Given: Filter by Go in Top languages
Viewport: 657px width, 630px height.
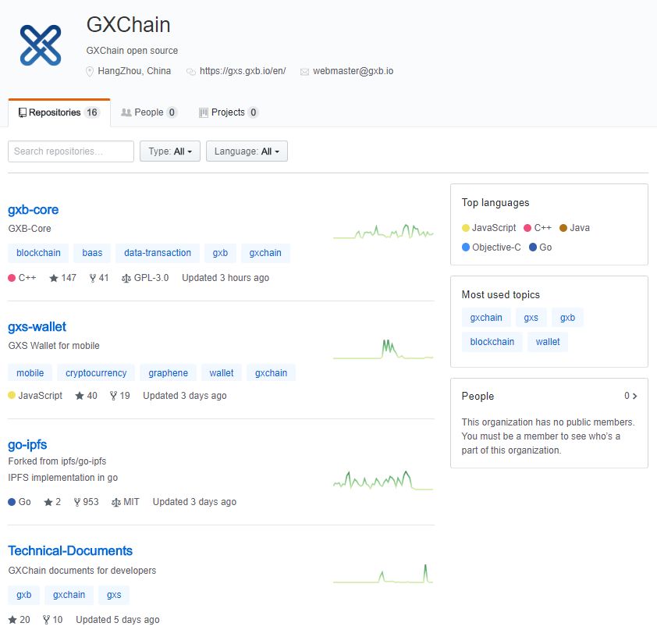Looking at the screenshot, I should (x=540, y=247).
